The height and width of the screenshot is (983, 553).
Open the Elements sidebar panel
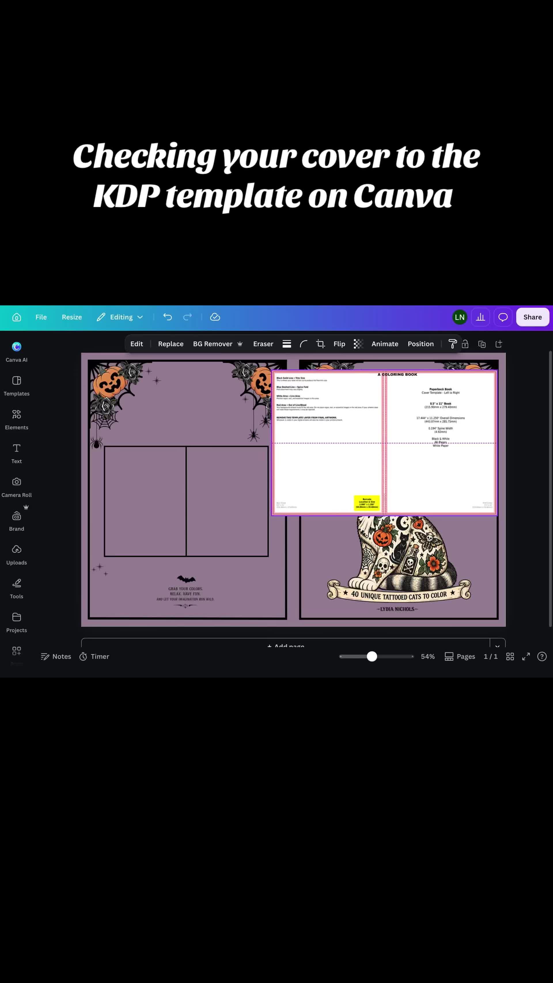[16, 419]
